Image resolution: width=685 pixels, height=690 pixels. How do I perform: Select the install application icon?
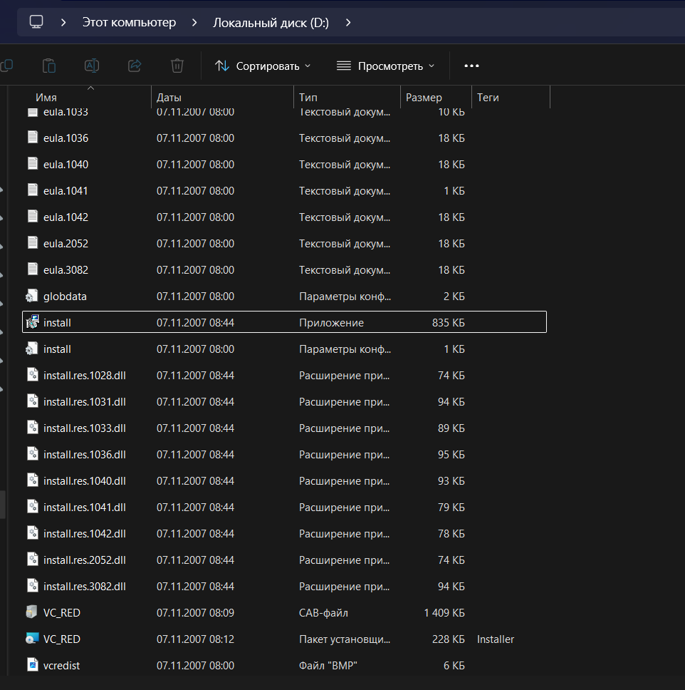[x=32, y=322]
